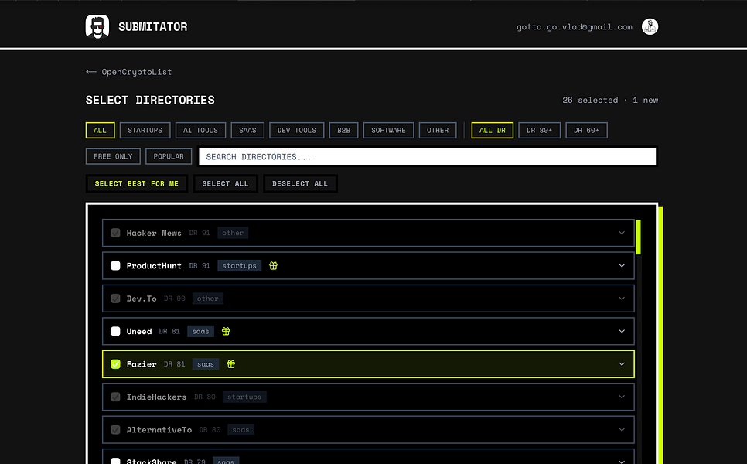Click the other tag in Hacker News row
The width and height of the screenshot is (747, 464).
coord(233,233)
